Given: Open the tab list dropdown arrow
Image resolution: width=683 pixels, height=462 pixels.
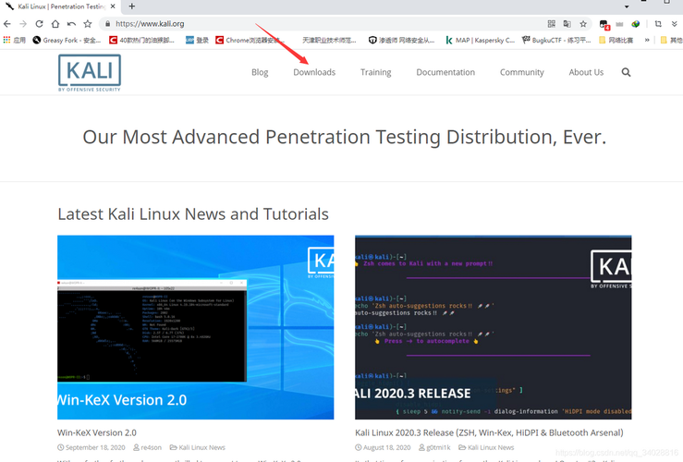Looking at the screenshot, I should (627, 6).
